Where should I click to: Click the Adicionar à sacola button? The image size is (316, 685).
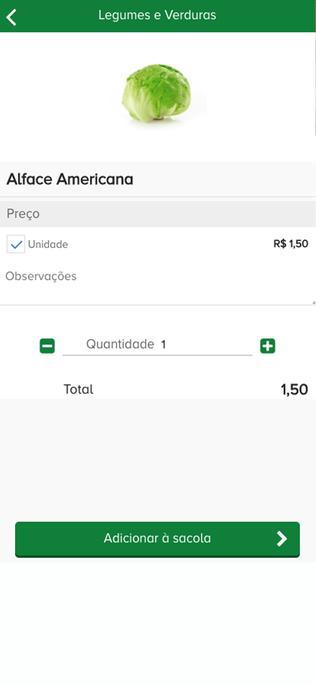click(157, 539)
